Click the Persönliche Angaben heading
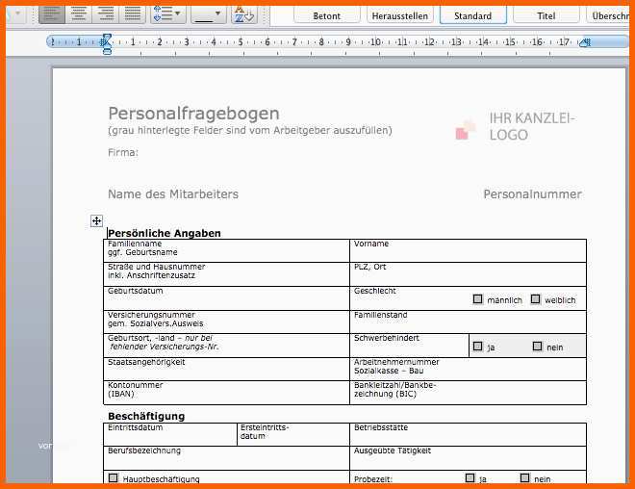Viewport: 635px width, 489px height. [x=165, y=233]
